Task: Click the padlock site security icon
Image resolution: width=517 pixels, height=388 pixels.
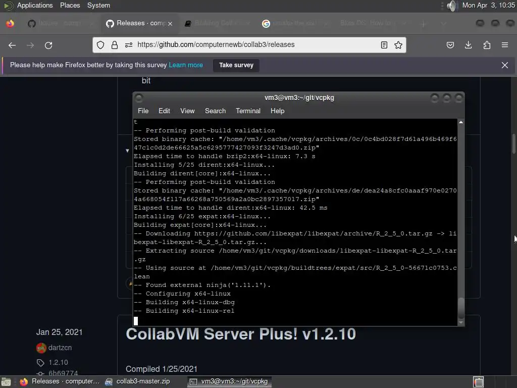Action: tap(115, 45)
